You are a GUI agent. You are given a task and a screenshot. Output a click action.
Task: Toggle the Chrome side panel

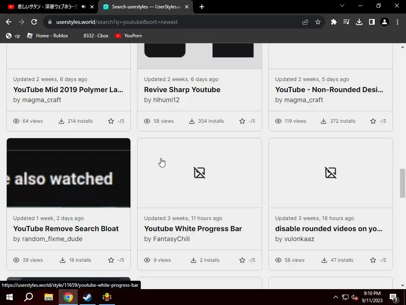pos(372,22)
